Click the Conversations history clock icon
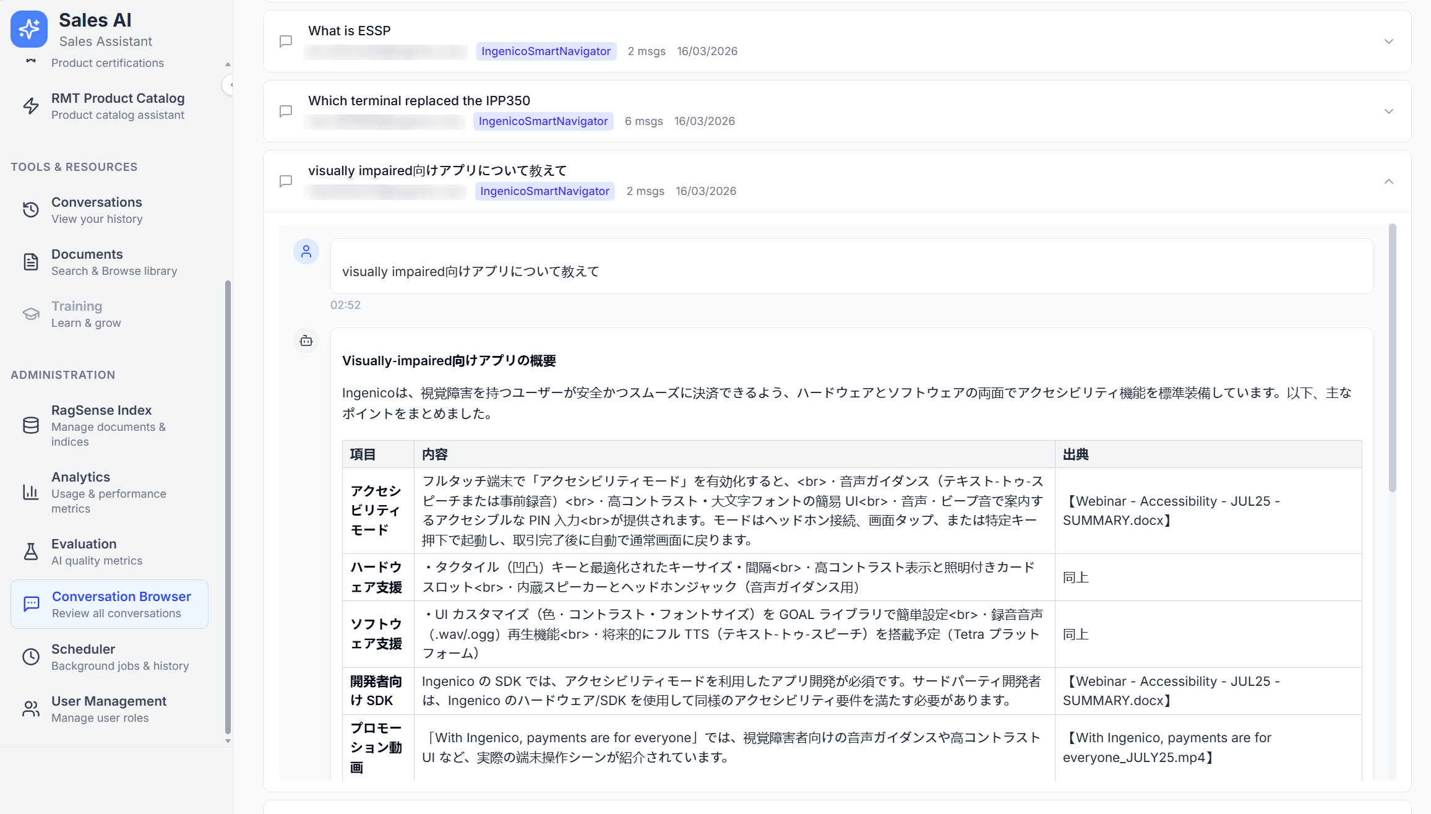The width and height of the screenshot is (1431, 814). 31,210
